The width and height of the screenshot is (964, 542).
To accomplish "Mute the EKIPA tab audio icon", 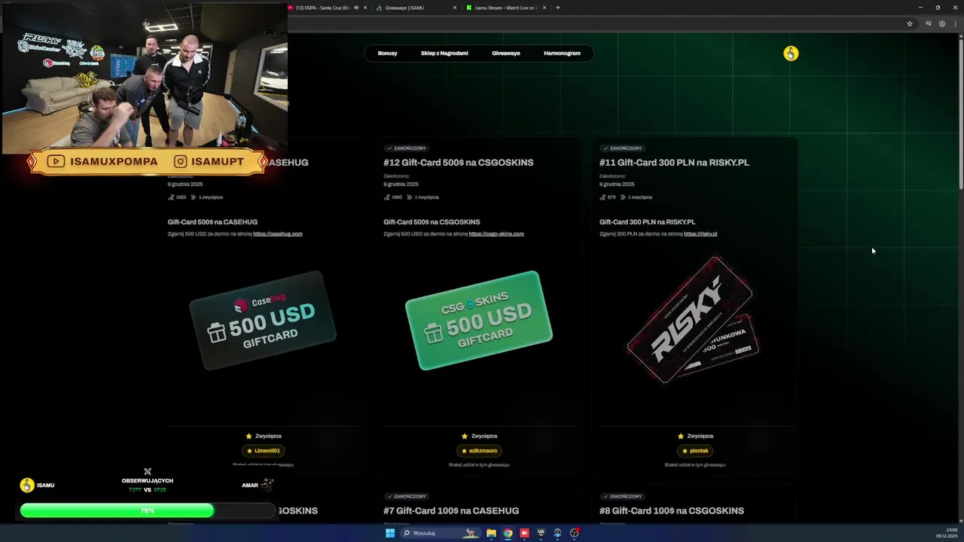I will (355, 8).
